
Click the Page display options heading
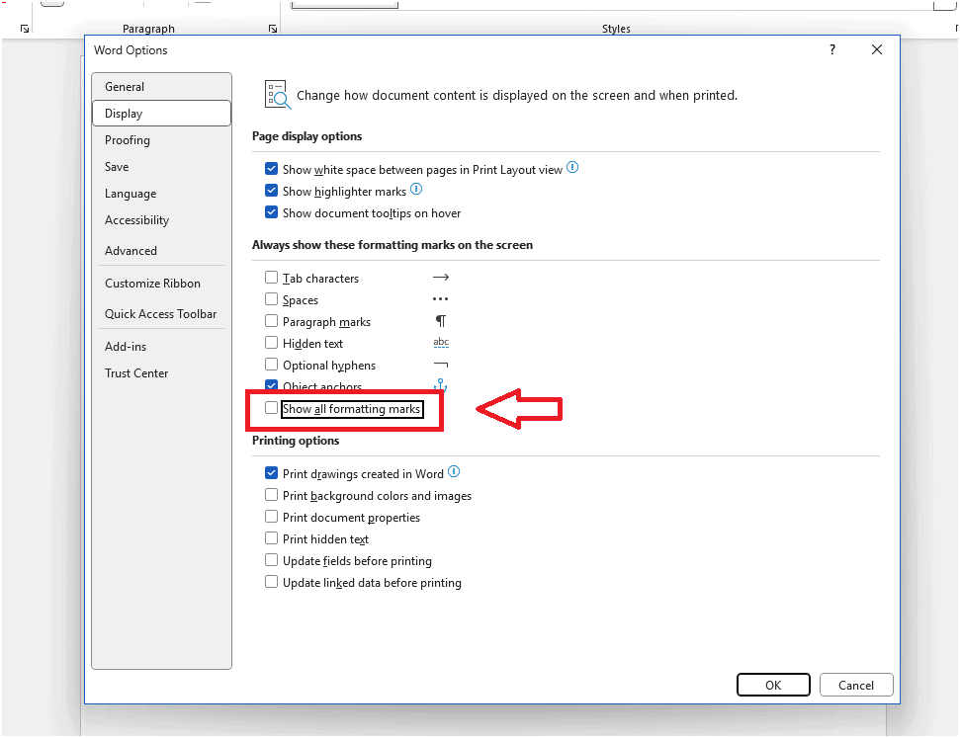pos(306,136)
